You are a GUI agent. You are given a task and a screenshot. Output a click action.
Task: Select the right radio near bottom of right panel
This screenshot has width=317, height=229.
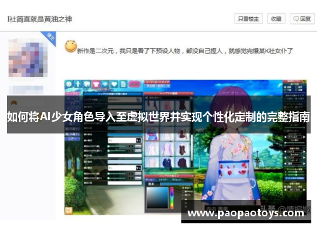coord(296,187)
